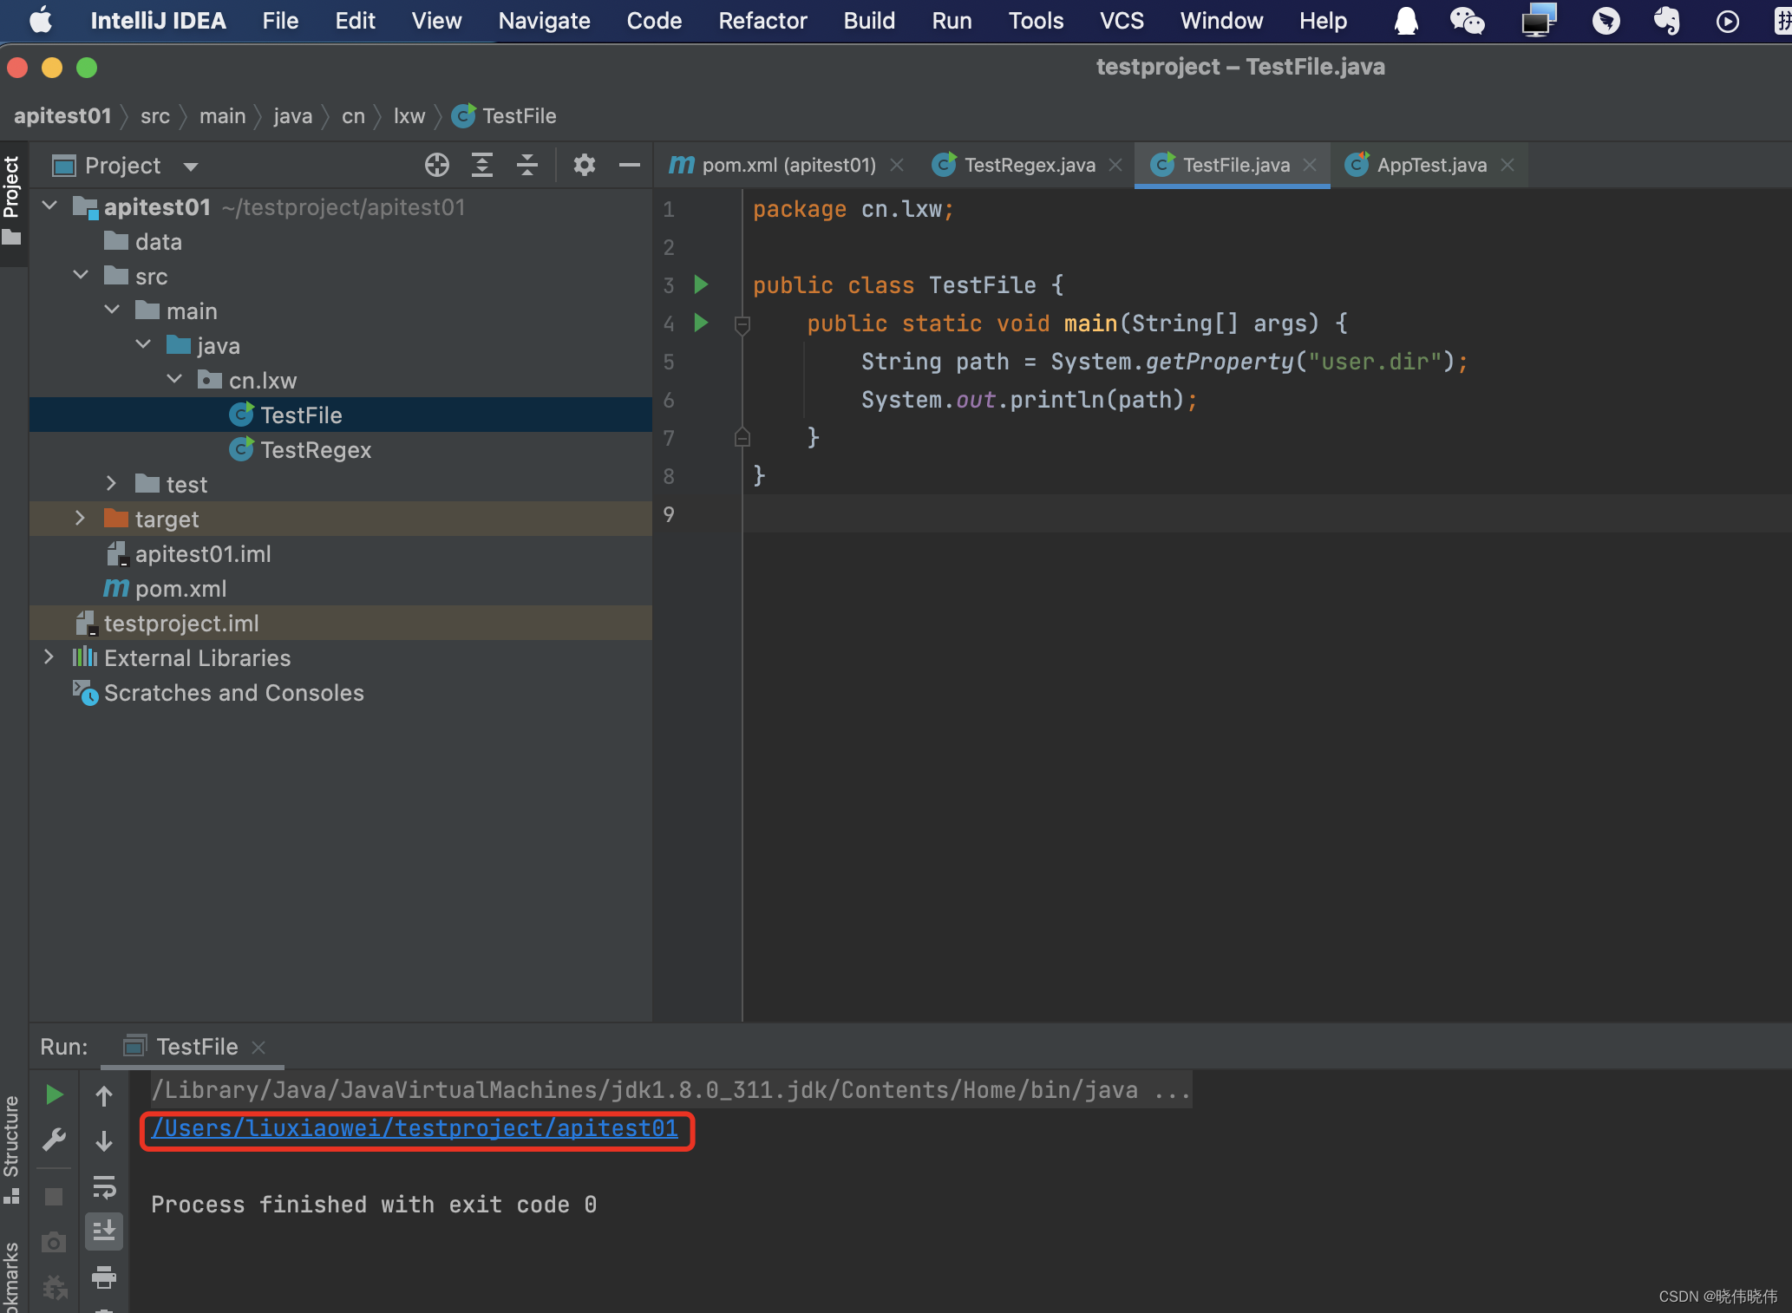Click the Collapse All icon in Project panel
1792x1313 pixels.
[x=527, y=165]
